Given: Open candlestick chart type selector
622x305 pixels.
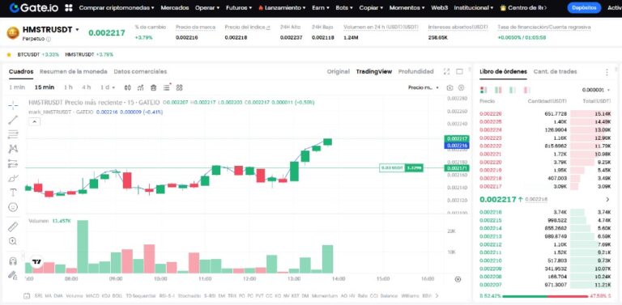Looking at the screenshot, I should pyautogui.click(x=127, y=87).
